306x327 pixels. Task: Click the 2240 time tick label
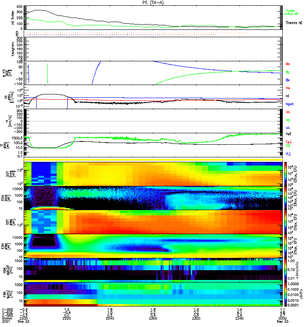[x=110, y=318]
